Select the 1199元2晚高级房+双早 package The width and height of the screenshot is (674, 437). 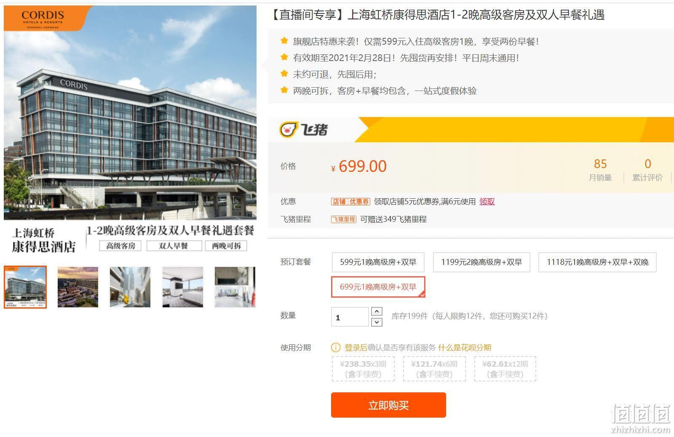coord(481,262)
